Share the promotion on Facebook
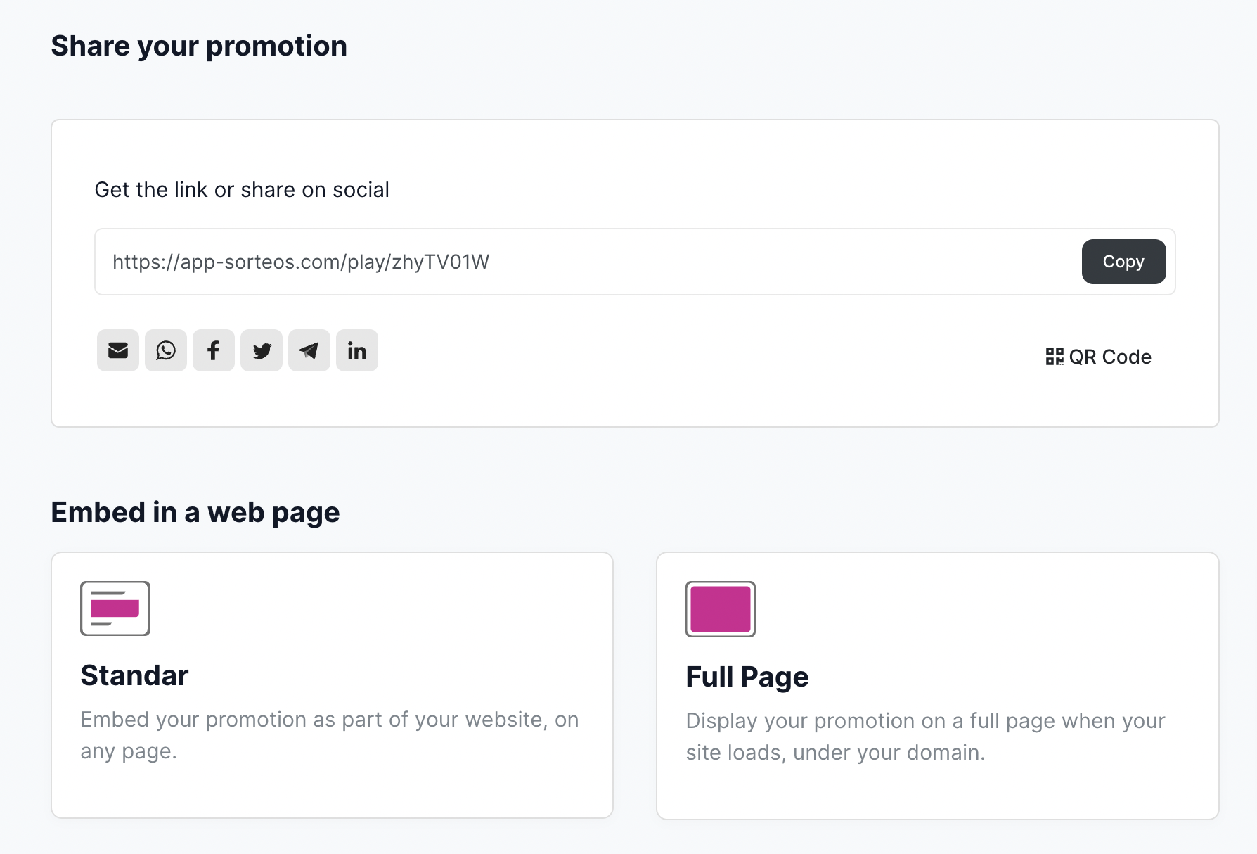This screenshot has height=854, width=1257. click(x=214, y=350)
